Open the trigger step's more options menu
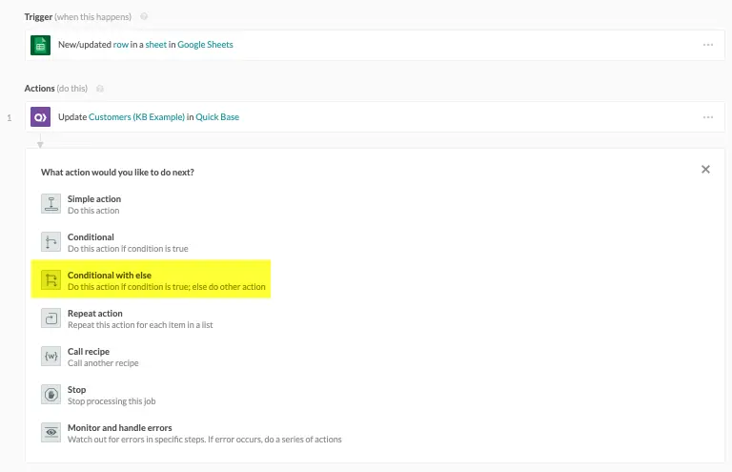The height and width of the screenshot is (472, 732). click(x=708, y=45)
